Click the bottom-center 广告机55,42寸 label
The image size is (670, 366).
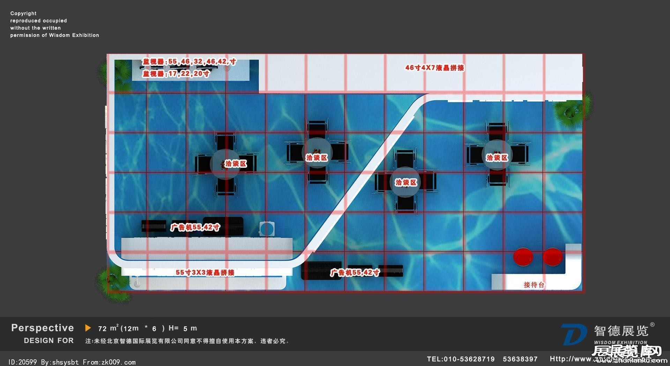(355, 272)
